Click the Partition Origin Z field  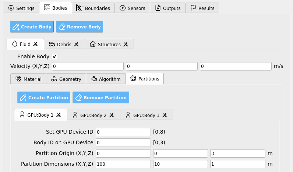tap(238, 154)
